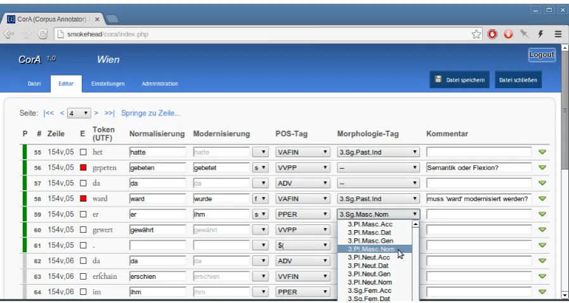This screenshot has height=303, width=569.
Task: Open Morphologie-Tag dropdown in row 58
Action: (378, 198)
